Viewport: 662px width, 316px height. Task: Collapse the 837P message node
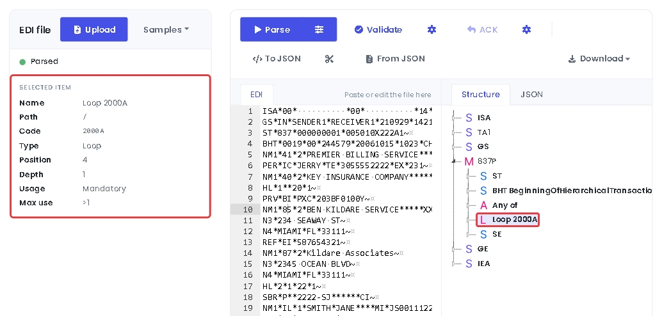[455, 161]
